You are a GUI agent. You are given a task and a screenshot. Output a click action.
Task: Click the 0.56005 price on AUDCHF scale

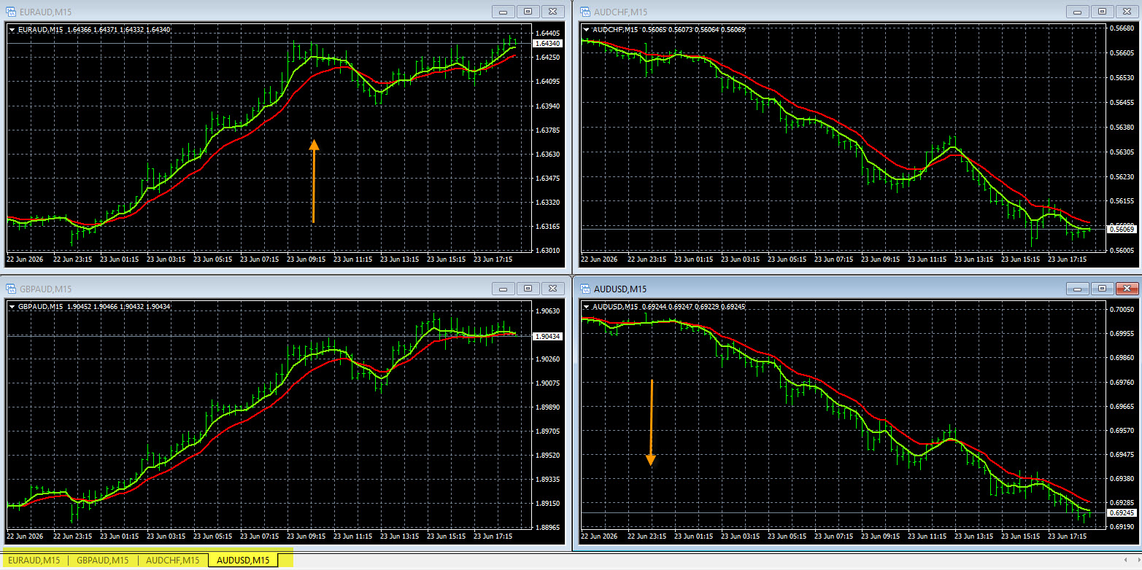tap(1122, 251)
